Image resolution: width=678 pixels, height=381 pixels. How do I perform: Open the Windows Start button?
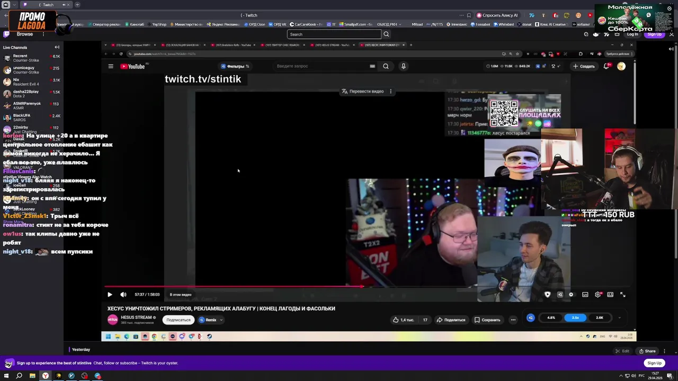[x=6, y=376]
